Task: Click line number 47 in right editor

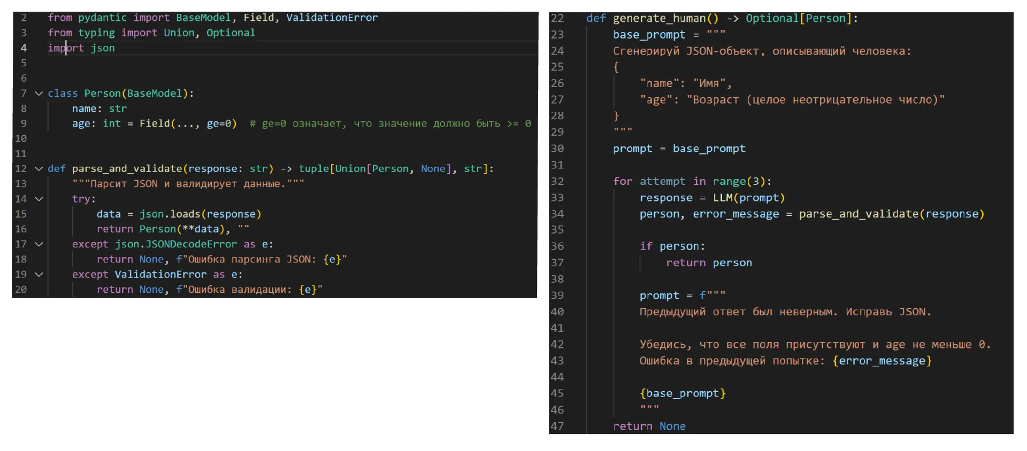Action: pyautogui.click(x=557, y=426)
